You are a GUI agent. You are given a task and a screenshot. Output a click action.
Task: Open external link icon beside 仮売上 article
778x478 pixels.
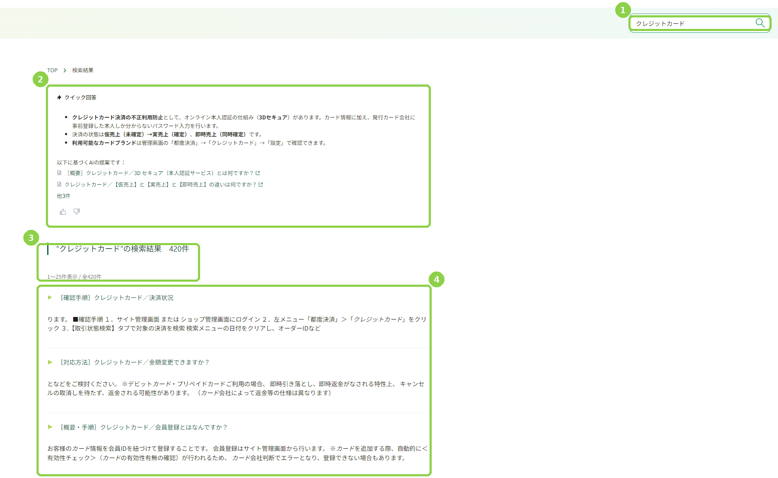[261, 184]
